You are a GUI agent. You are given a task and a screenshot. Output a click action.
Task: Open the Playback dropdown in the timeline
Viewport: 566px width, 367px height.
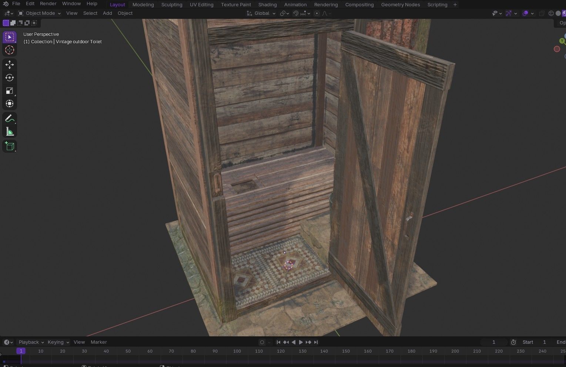click(x=31, y=342)
